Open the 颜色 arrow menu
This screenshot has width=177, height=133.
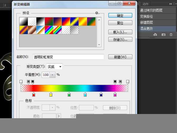click(x=59, y=116)
